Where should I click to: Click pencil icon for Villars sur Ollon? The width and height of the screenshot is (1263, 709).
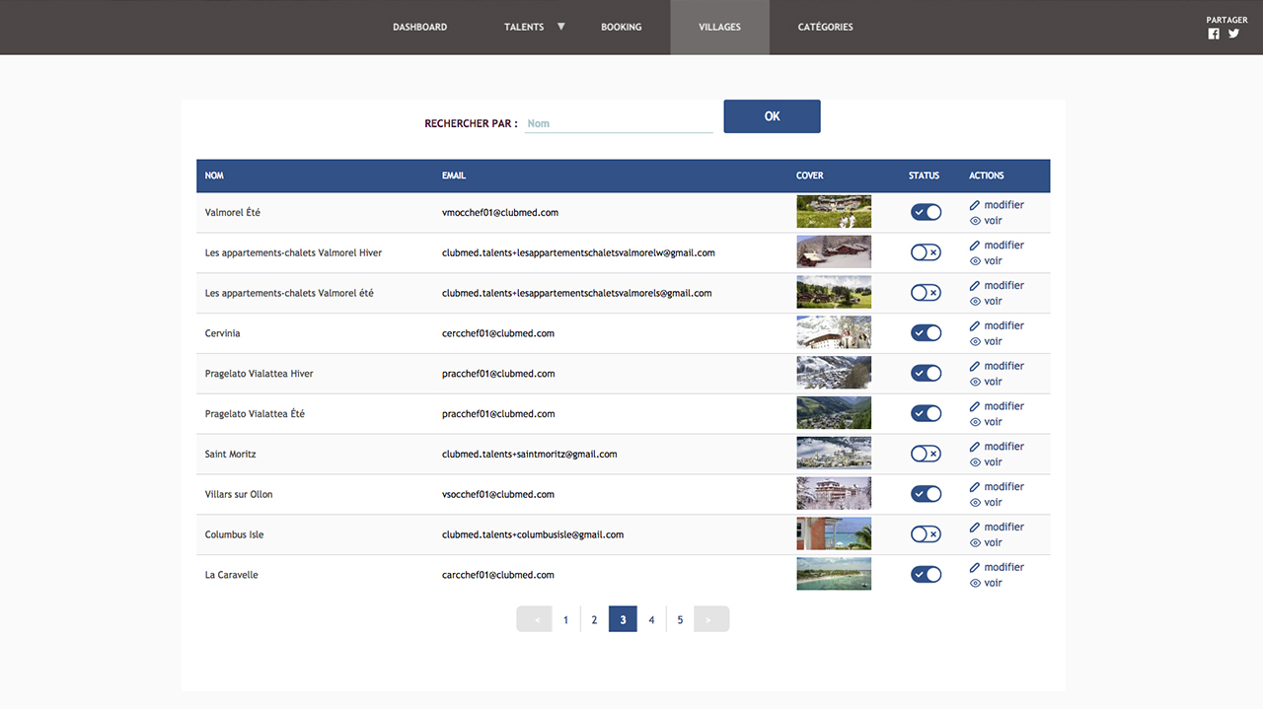[x=975, y=488]
